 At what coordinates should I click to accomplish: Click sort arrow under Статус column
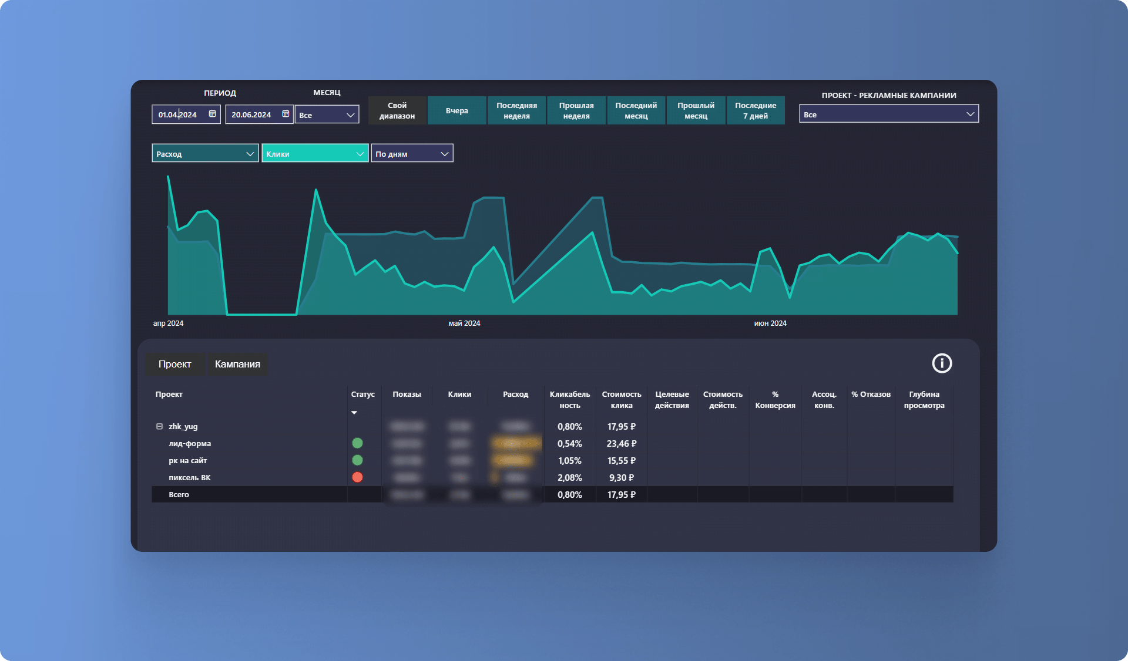tap(354, 413)
